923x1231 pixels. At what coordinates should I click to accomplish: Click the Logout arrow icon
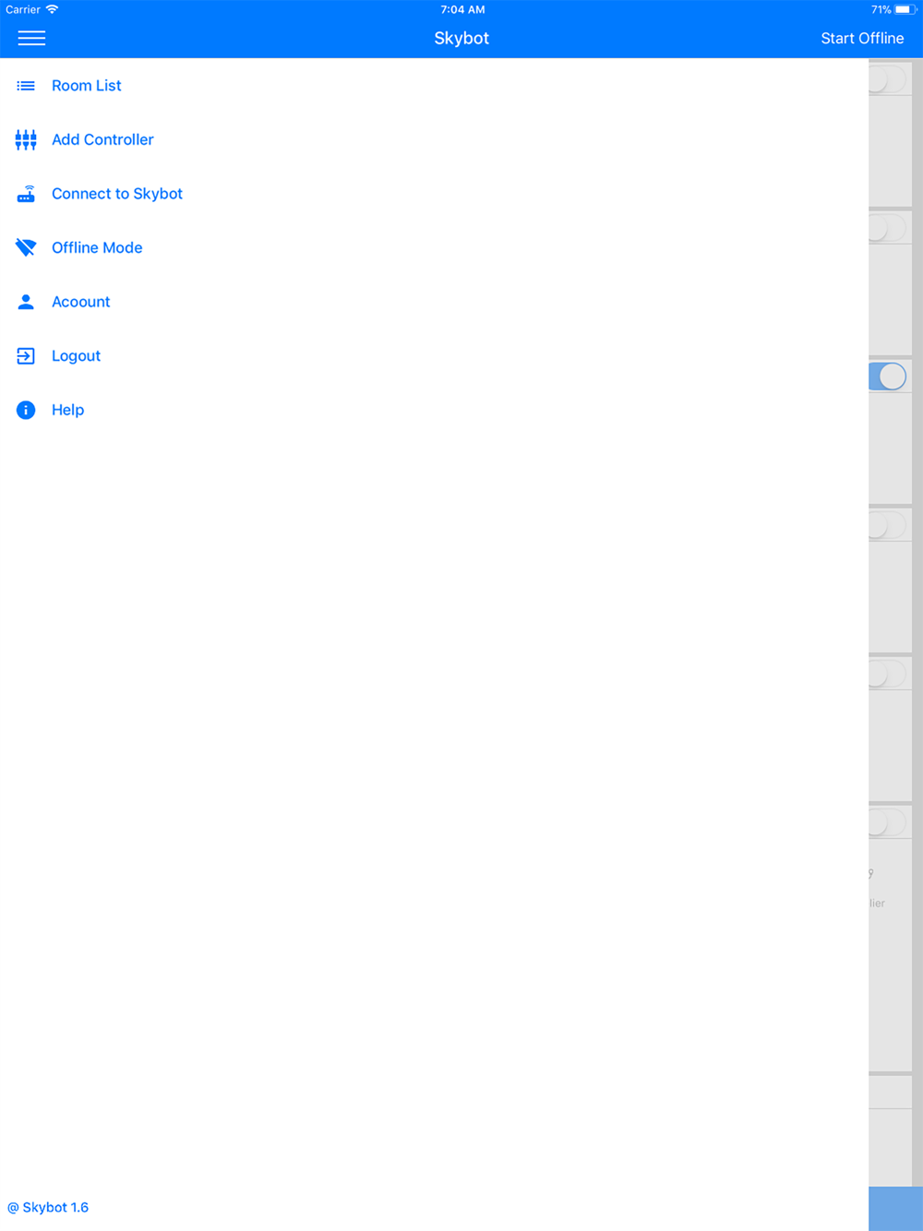tap(26, 356)
